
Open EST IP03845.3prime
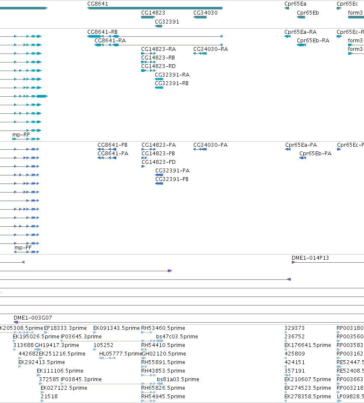click(x=81, y=379)
